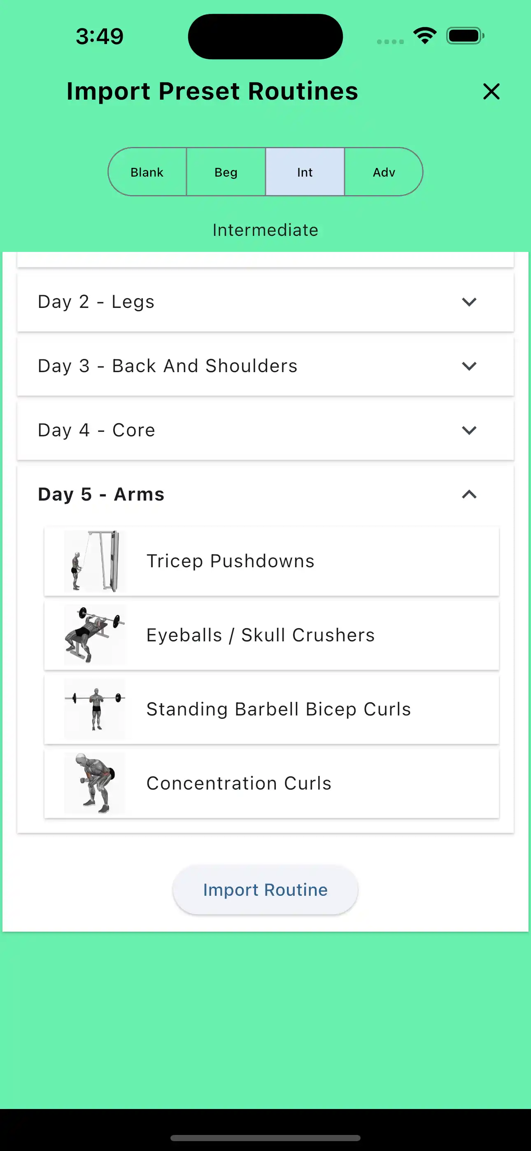Select the Adv routine difficulty
The width and height of the screenshot is (531, 1151).
(384, 172)
